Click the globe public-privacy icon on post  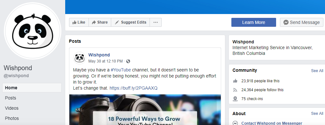tap(128, 61)
